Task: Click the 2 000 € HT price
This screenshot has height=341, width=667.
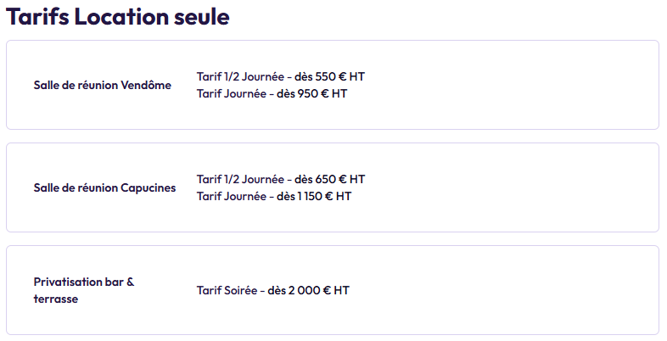Action: [322, 290]
